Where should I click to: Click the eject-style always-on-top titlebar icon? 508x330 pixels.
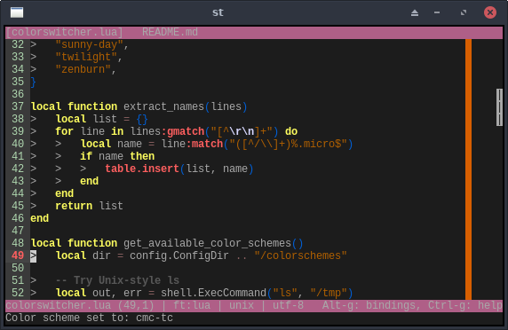415,12
